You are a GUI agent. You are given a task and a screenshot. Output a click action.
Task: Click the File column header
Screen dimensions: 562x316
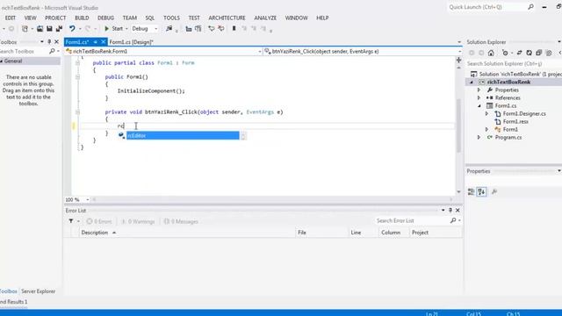(x=322, y=233)
